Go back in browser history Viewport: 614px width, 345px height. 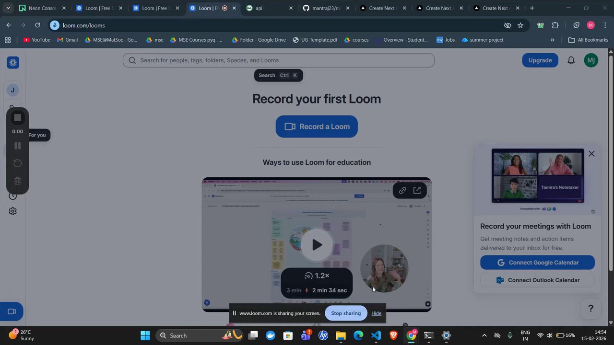point(9,25)
